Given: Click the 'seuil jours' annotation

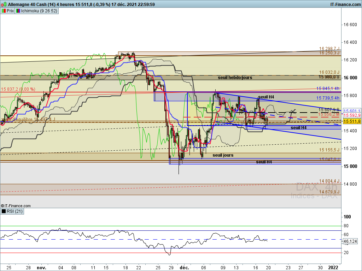Looking at the screenshot, I should tap(223, 155).
